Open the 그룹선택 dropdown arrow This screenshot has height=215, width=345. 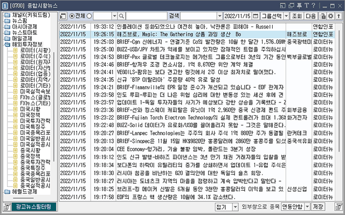(286, 16)
